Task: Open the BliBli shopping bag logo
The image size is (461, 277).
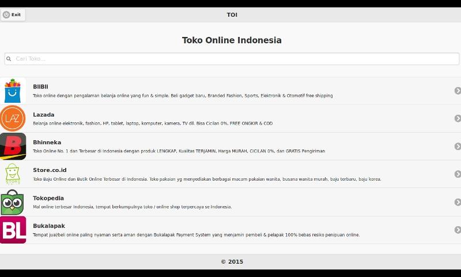Action: [x=13, y=91]
